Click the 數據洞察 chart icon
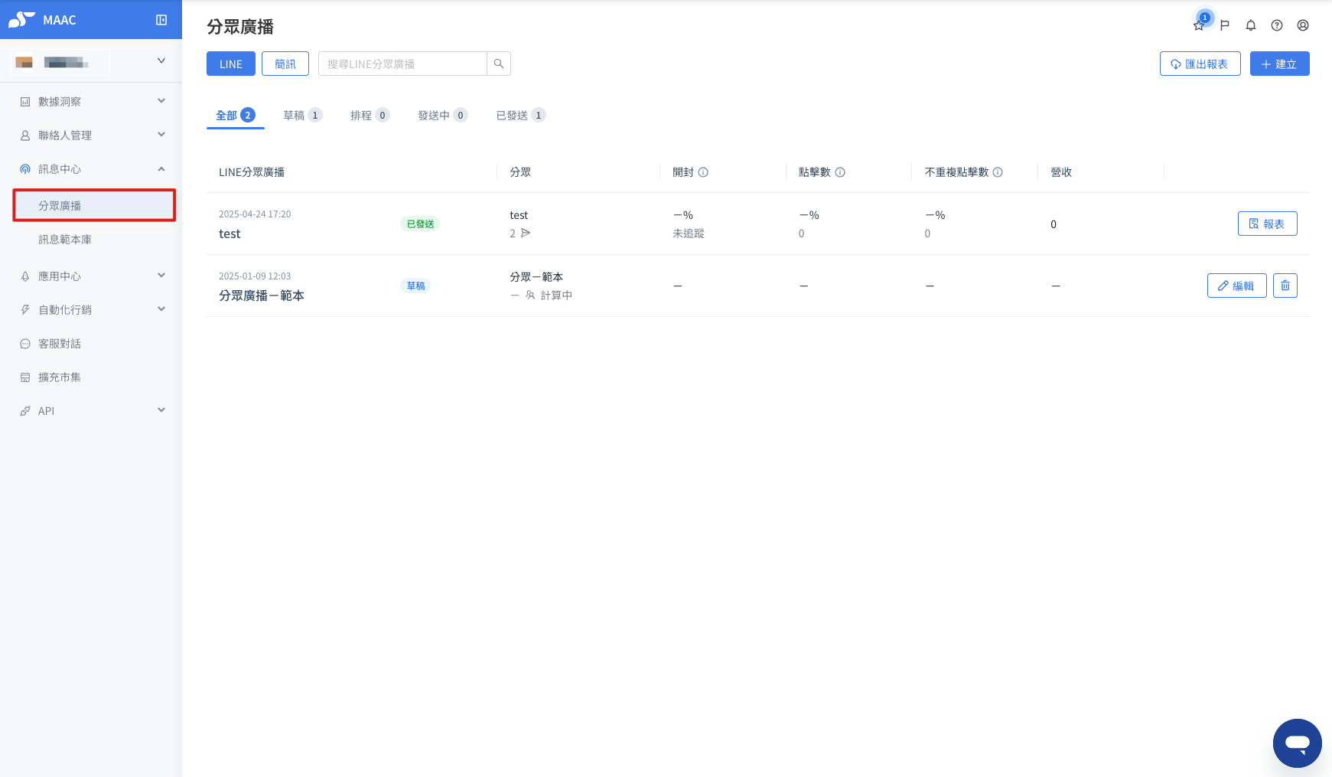 [x=25, y=102]
